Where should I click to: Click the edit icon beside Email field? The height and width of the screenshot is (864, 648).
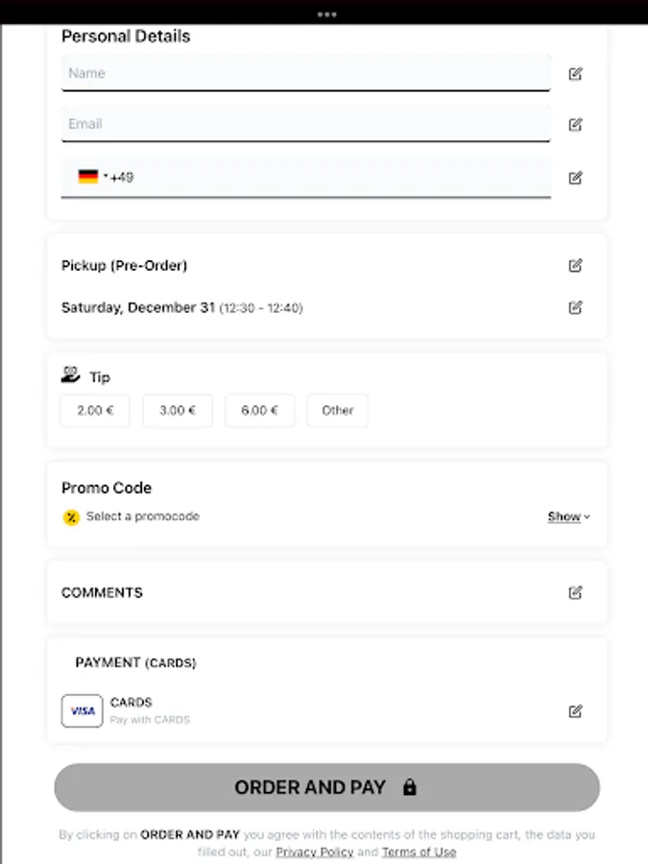575,124
